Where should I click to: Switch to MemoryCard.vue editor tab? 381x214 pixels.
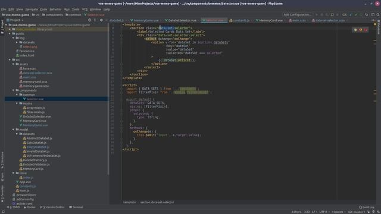pyautogui.click(x=271, y=20)
